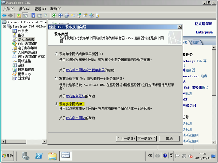The height and width of the screenshot is (163, 218).
Task: Select 疑难解答 in the tree
Action: (x=24, y=78)
